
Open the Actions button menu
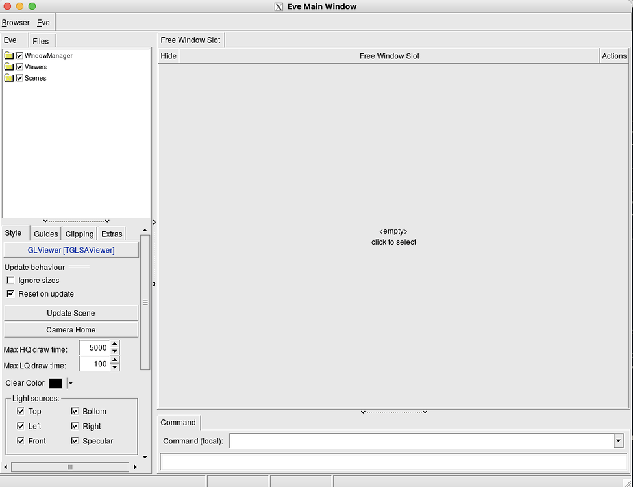click(x=614, y=56)
